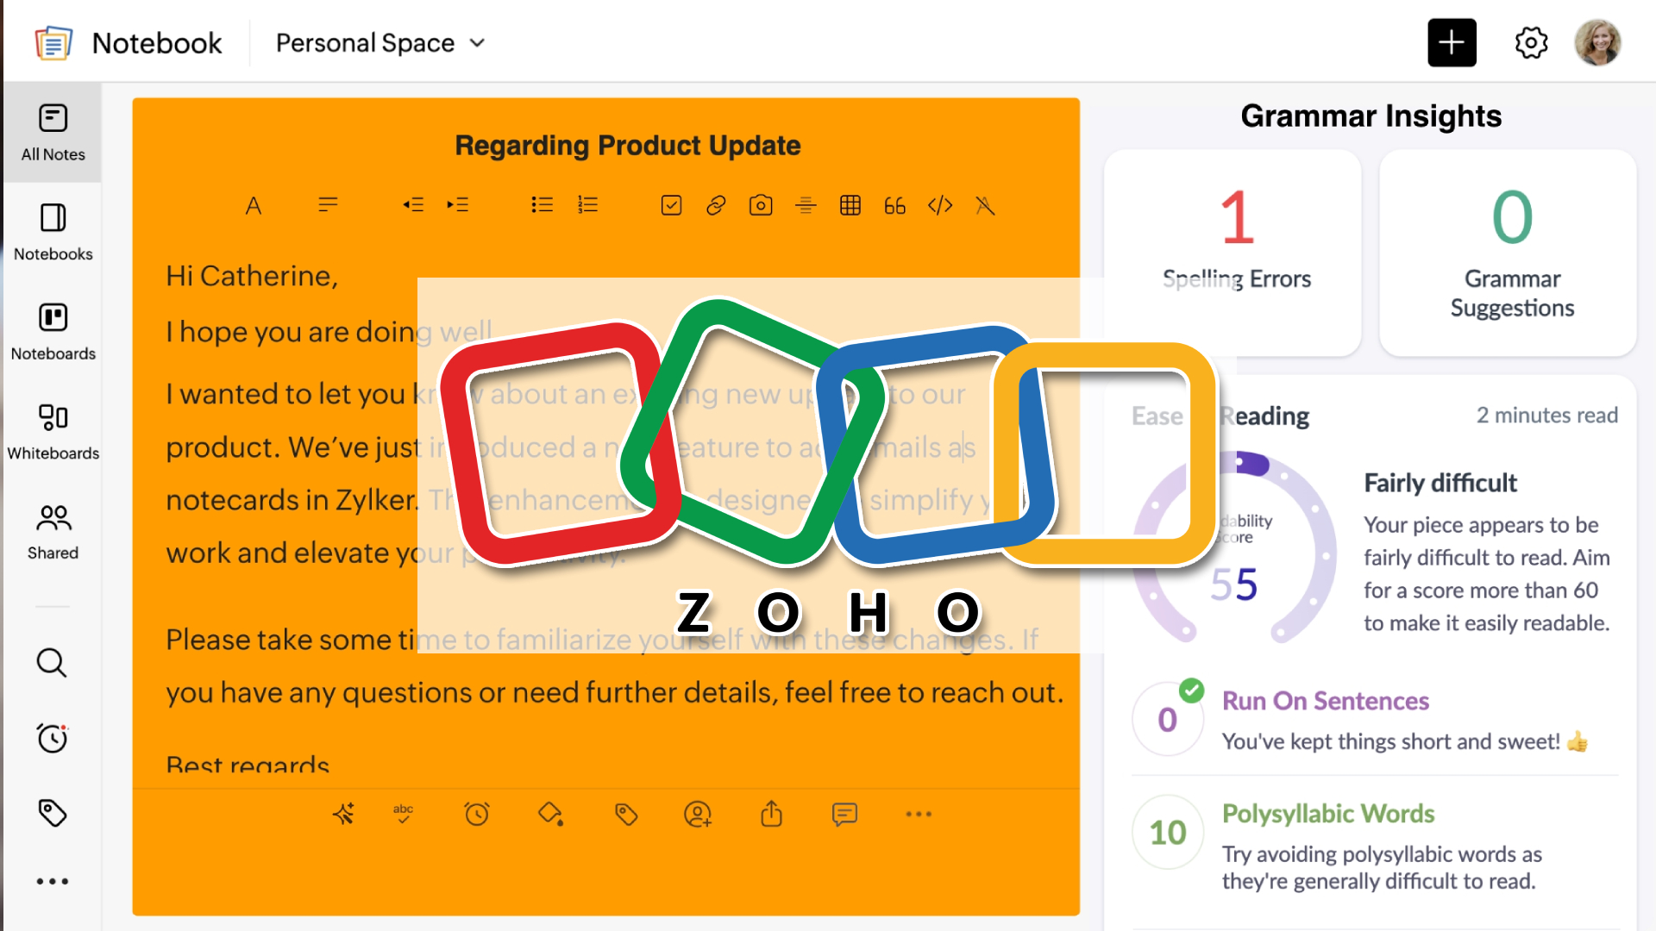
Task: Insert a checklist into the note
Action: pyautogui.click(x=671, y=205)
